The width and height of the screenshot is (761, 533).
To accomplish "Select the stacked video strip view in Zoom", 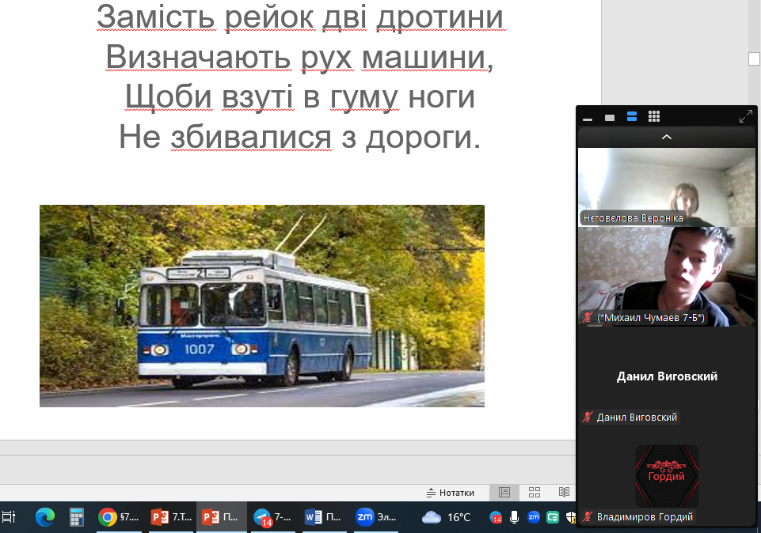I will pyautogui.click(x=631, y=116).
